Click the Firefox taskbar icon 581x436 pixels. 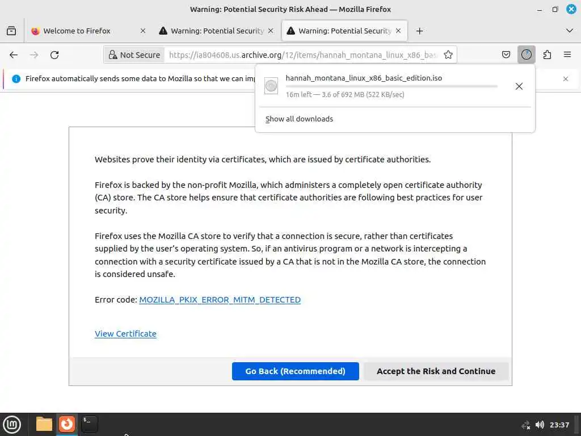[x=67, y=424]
